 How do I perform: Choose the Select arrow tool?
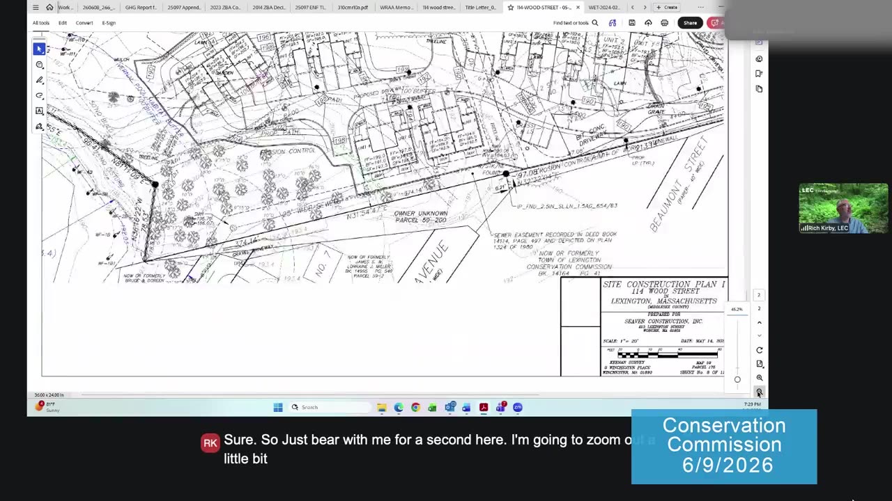coord(39,49)
